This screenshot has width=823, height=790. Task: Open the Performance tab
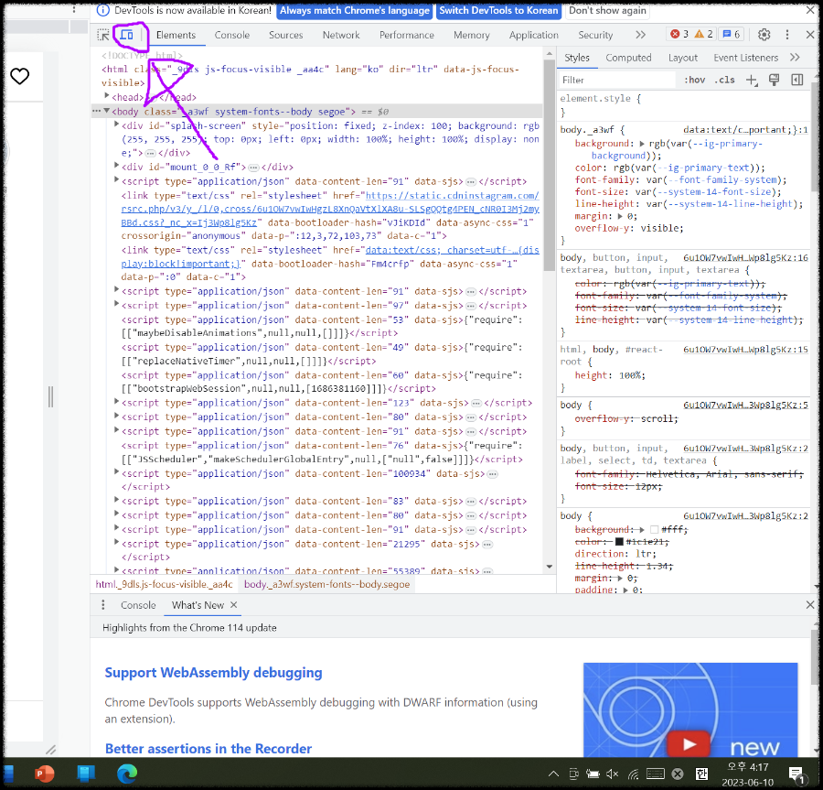pyautogui.click(x=407, y=35)
